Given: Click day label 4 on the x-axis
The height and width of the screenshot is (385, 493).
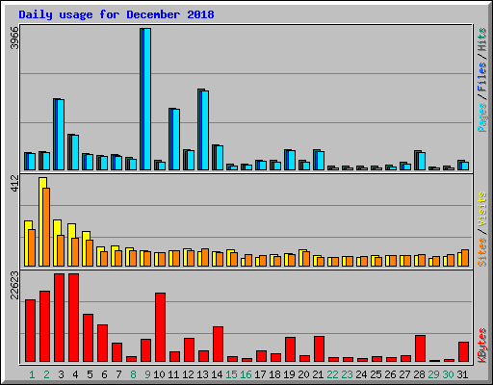Looking at the screenshot, I should click(75, 374).
